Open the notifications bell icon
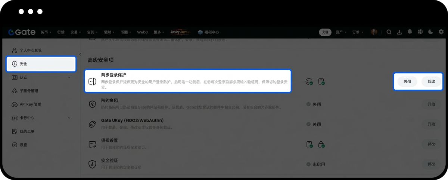The height and width of the screenshot is (180, 448). pos(410,32)
